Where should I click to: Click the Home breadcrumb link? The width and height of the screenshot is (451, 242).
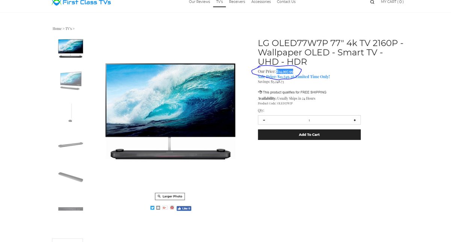pyautogui.click(x=57, y=29)
